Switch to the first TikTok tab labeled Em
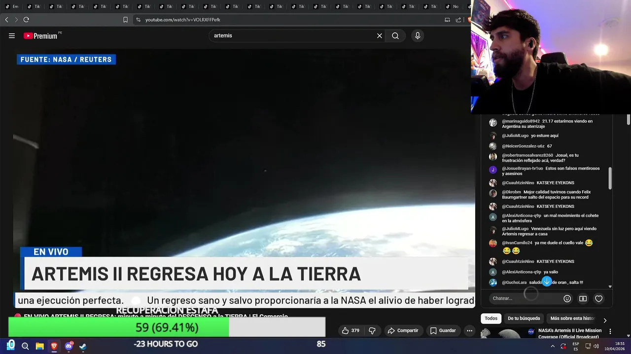The height and width of the screenshot is (354, 631). (11, 6)
